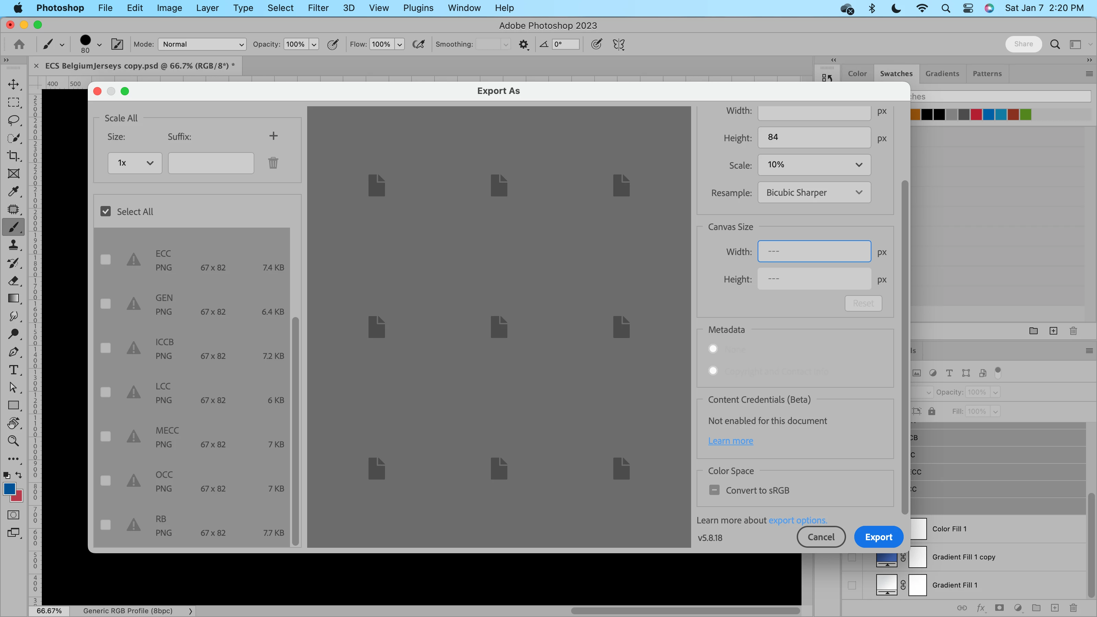Expand the 1x size dropdown
The image size is (1097, 617).
[135, 163]
